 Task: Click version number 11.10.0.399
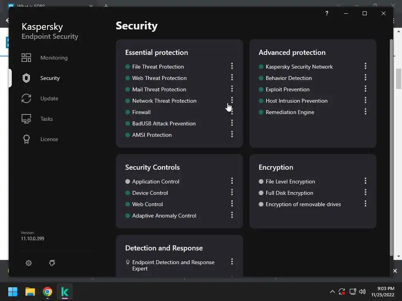point(33,239)
